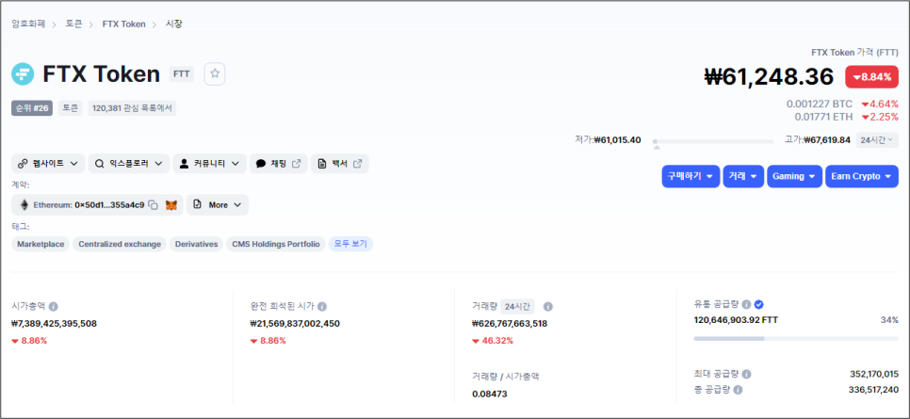The width and height of the screenshot is (910, 419).
Task: Click info icon next to 총 공급량
Action: (x=738, y=389)
